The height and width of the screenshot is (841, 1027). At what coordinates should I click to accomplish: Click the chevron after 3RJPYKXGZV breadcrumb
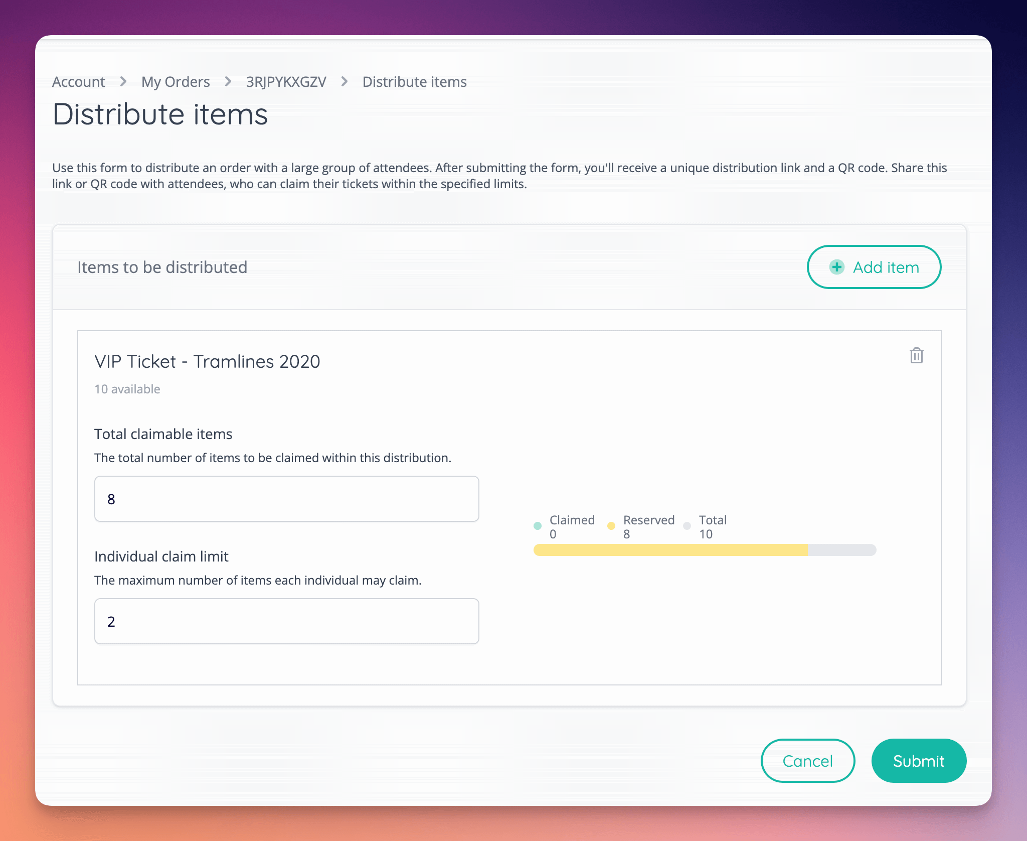click(x=344, y=81)
